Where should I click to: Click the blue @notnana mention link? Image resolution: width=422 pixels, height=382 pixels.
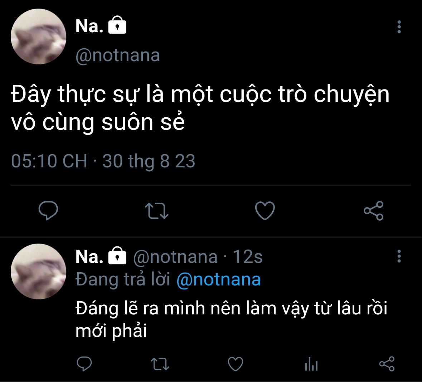pyautogui.click(x=218, y=279)
